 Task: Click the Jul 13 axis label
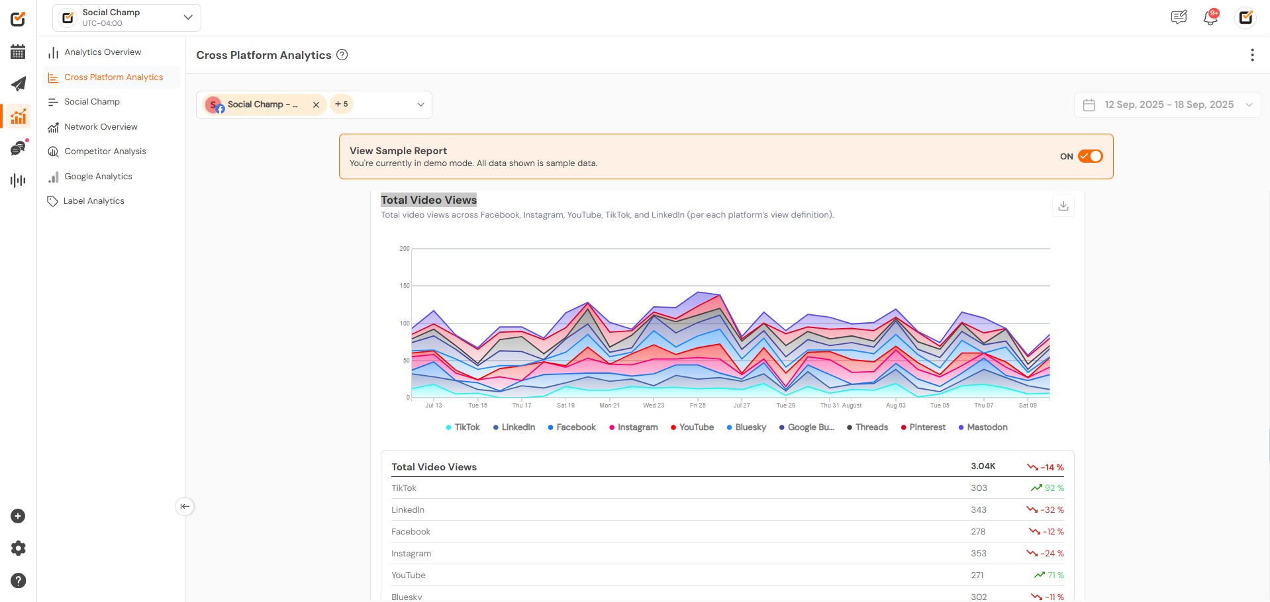[434, 406]
